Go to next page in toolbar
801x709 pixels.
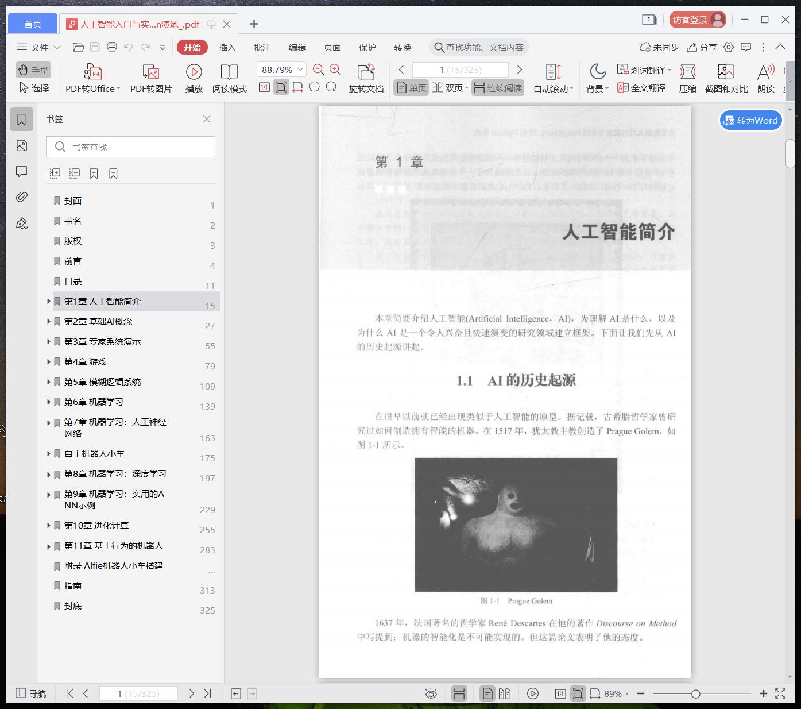click(520, 70)
